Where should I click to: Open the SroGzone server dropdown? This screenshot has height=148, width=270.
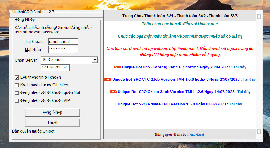coord(95,60)
